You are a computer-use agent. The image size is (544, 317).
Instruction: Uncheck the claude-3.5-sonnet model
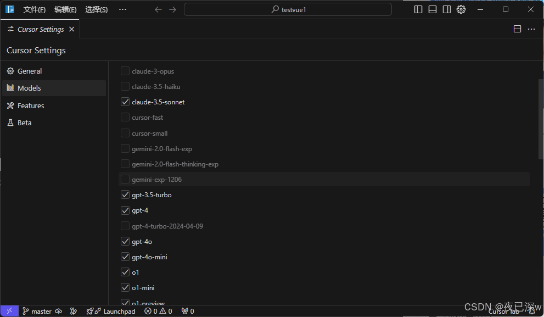pyautogui.click(x=125, y=102)
